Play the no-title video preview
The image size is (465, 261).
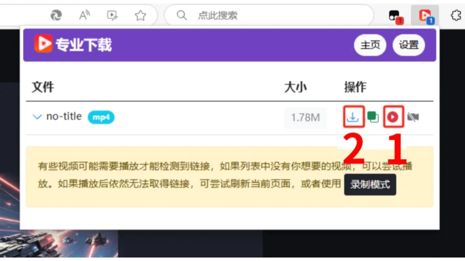pyautogui.click(x=393, y=116)
